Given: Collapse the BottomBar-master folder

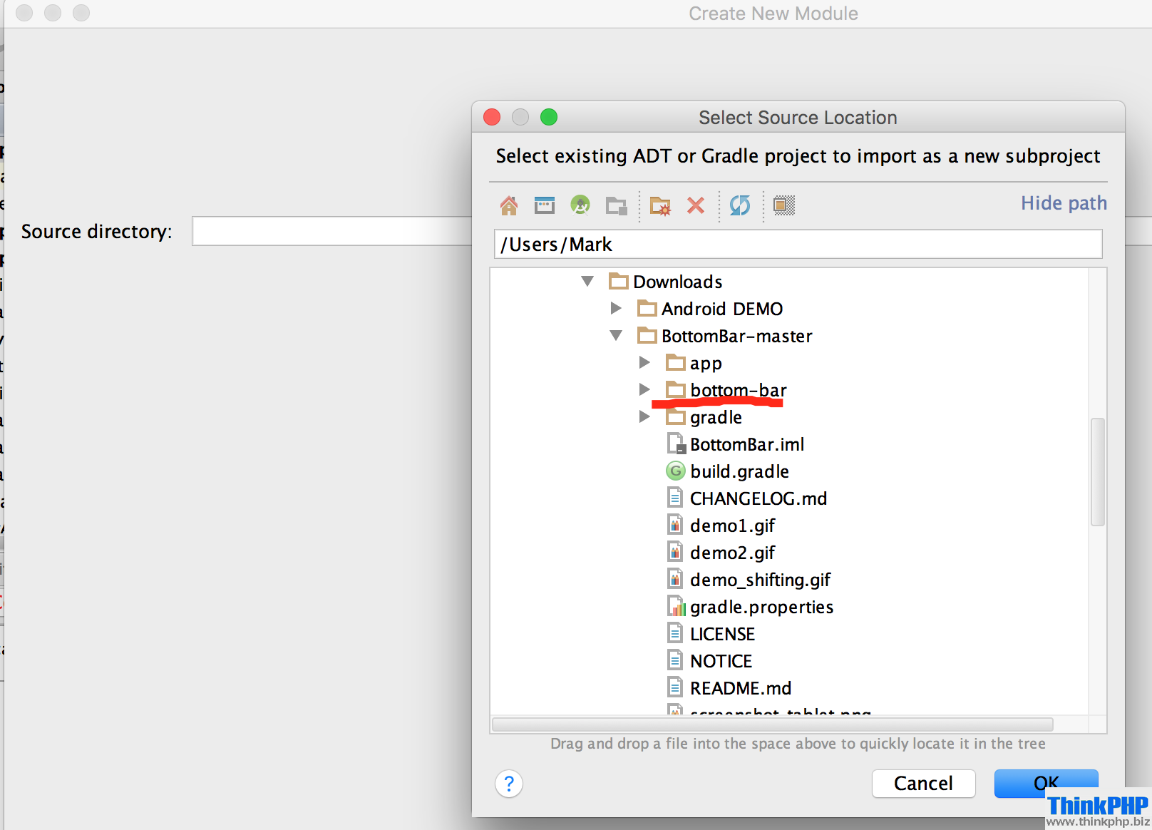Looking at the screenshot, I should tap(616, 335).
